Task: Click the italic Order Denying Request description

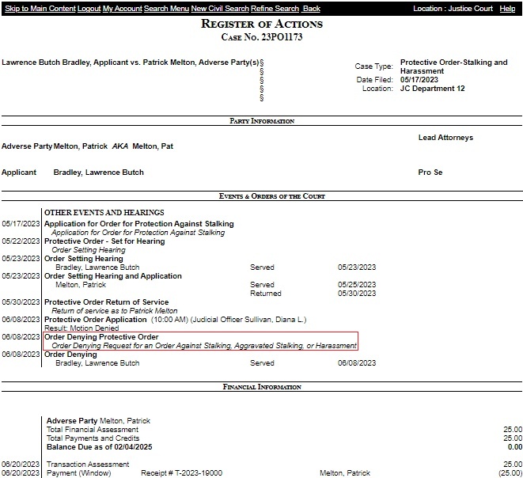Action: click(x=204, y=346)
